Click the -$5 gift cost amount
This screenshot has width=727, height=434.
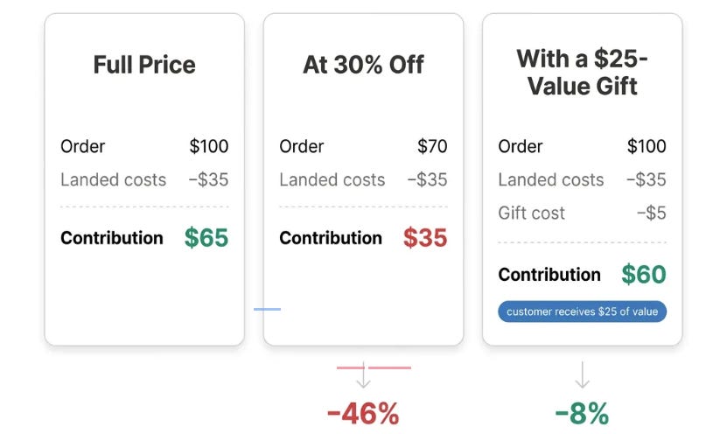[x=652, y=213]
